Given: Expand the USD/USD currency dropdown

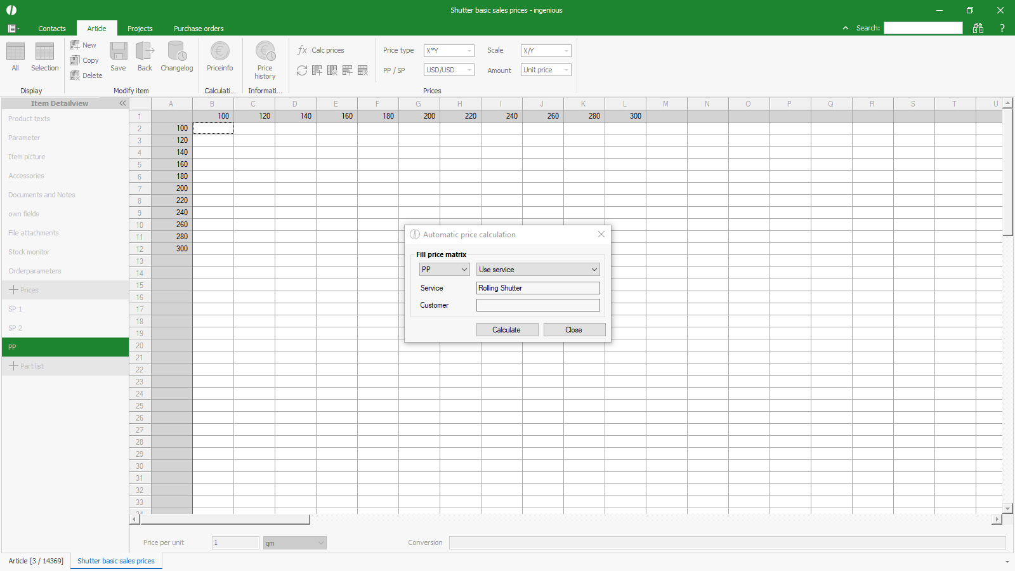Looking at the screenshot, I should 449,70.
